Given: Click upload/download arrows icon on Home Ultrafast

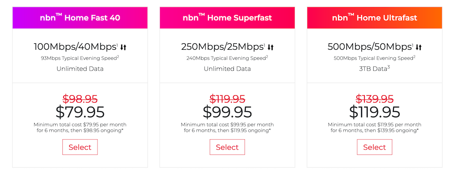Looking at the screenshot, I should [x=418, y=47].
